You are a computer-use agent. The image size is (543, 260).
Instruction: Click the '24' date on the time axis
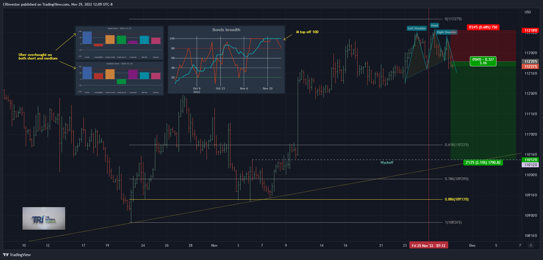(143, 246)
